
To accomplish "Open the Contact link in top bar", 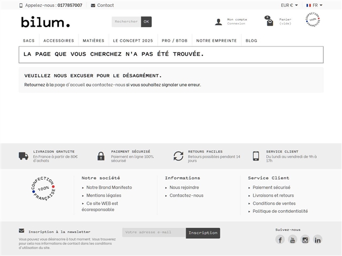I will pyautogui.click(x=105, y=5).
